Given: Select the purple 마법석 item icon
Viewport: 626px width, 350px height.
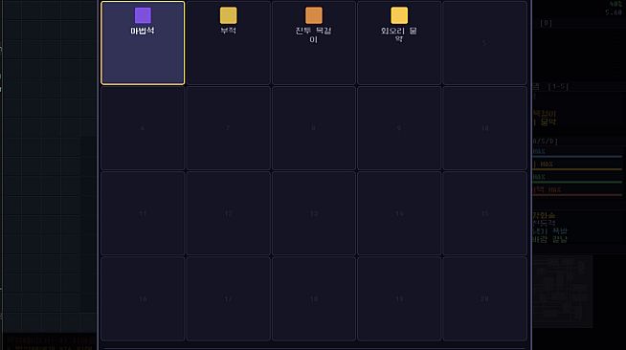Looking at the screenshot, I should 143,15.
